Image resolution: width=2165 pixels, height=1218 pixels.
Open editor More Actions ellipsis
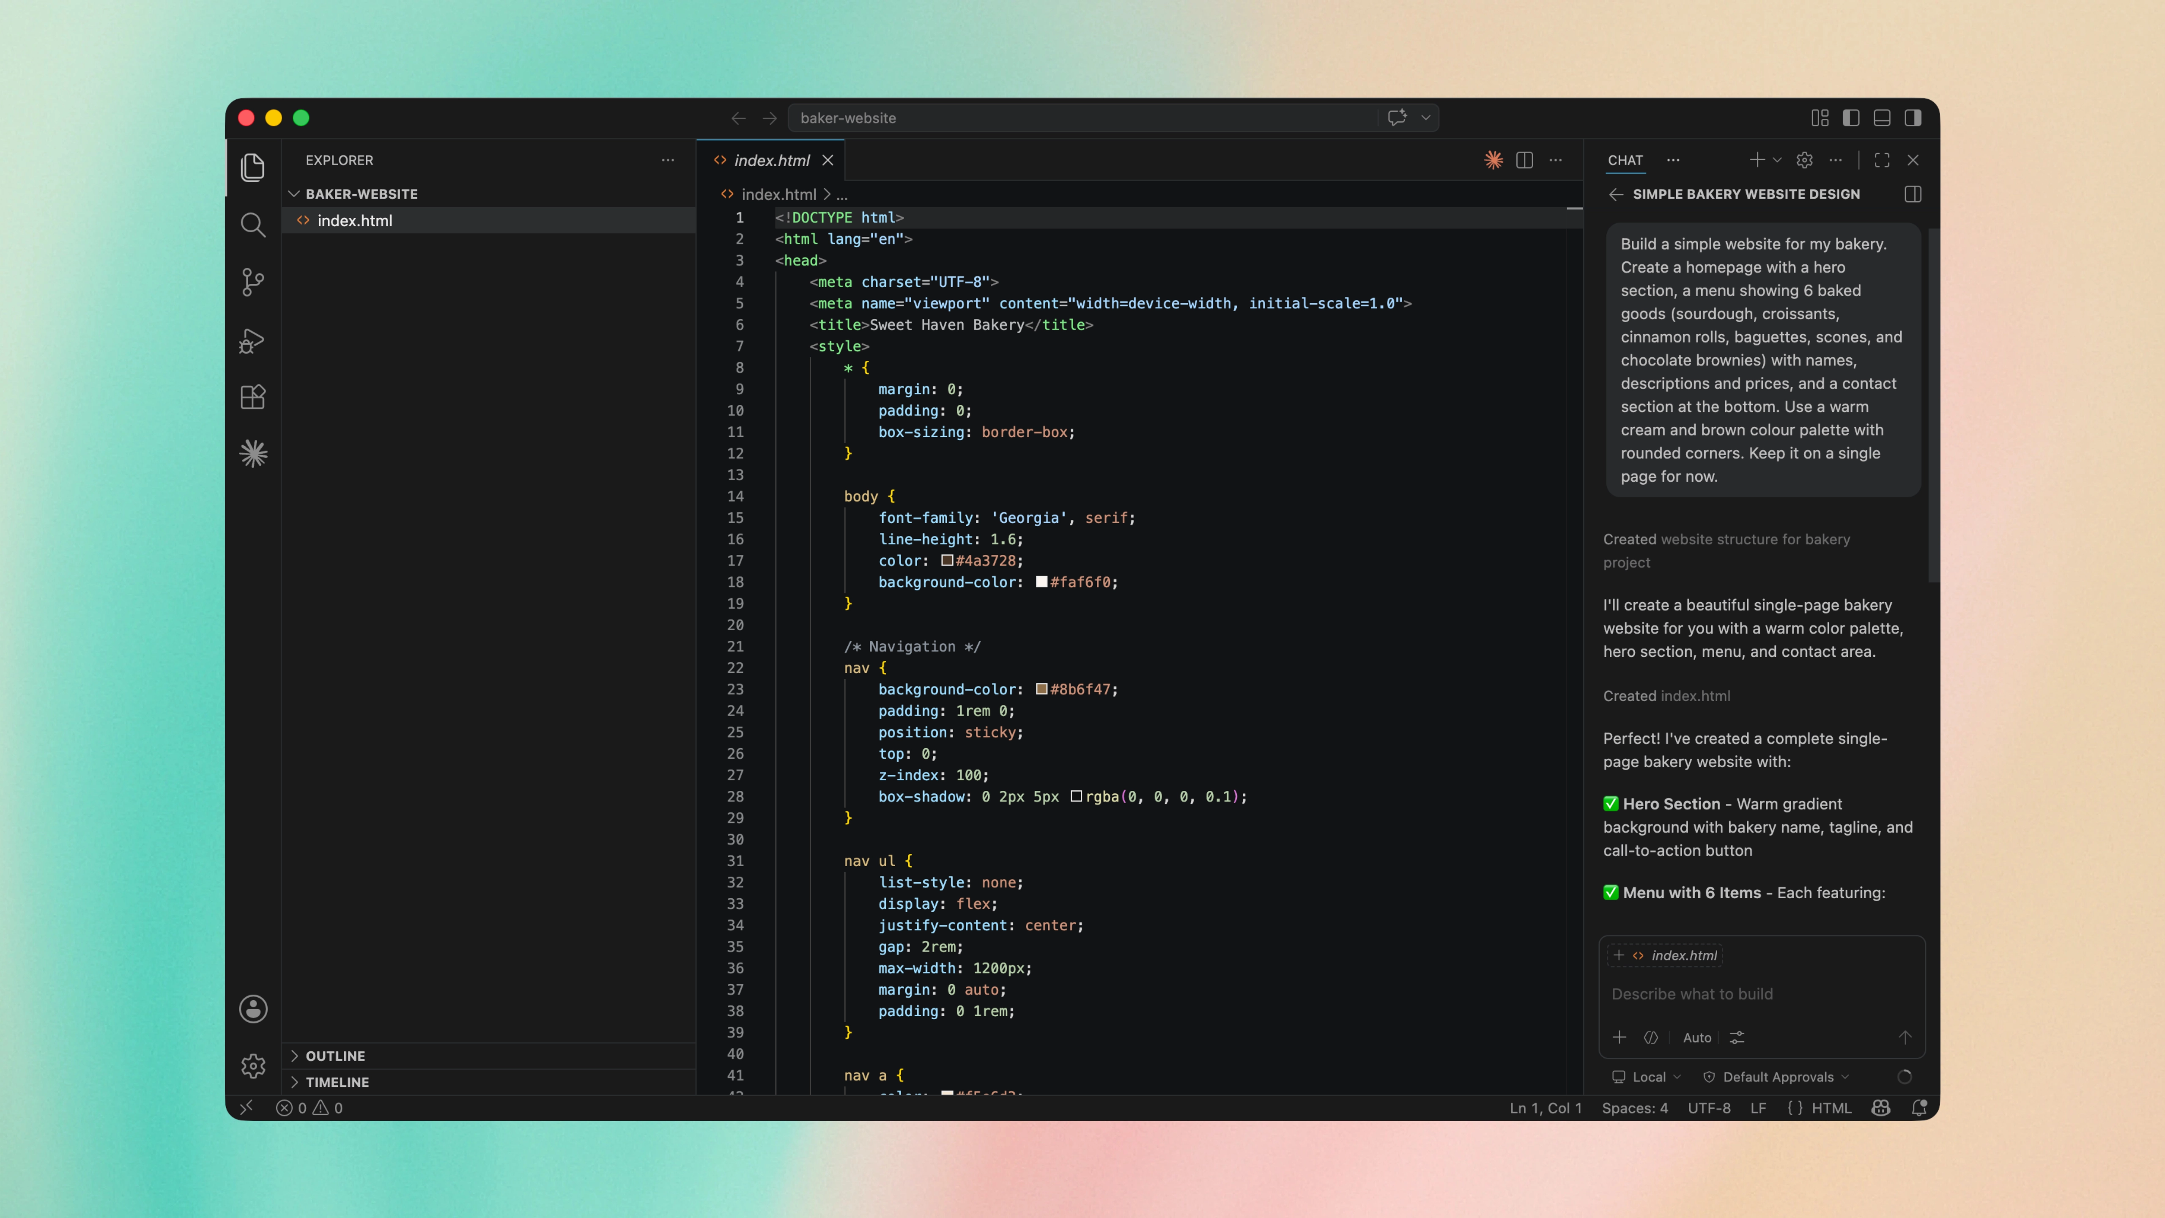[1556, 160]
